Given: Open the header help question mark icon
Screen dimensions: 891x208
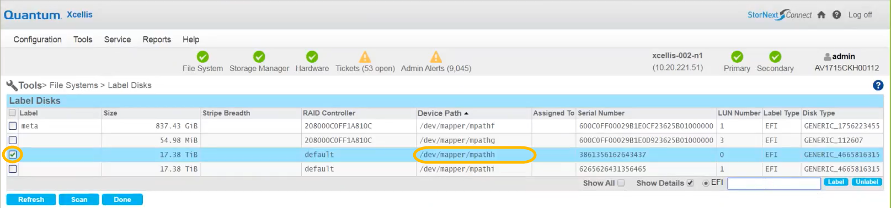Looking at the screenshot, I should [x=836, y=15].
